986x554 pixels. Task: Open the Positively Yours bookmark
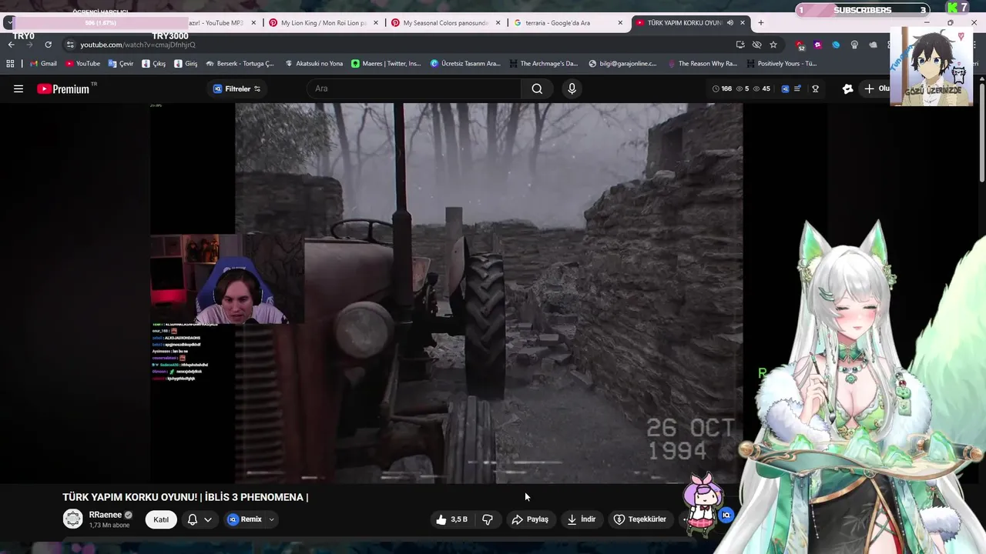(x=782, y=64)
